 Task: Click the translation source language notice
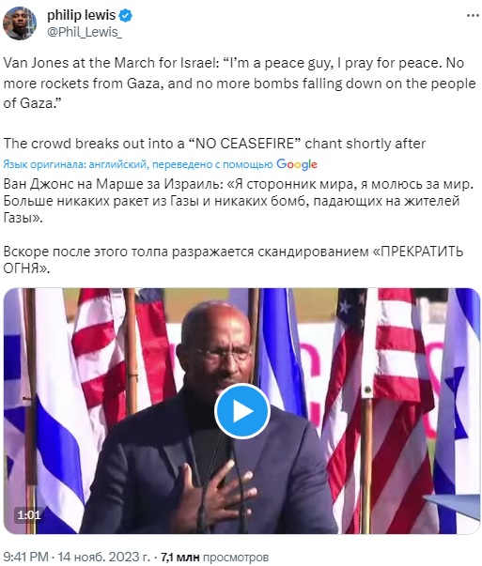pos(138,164)
